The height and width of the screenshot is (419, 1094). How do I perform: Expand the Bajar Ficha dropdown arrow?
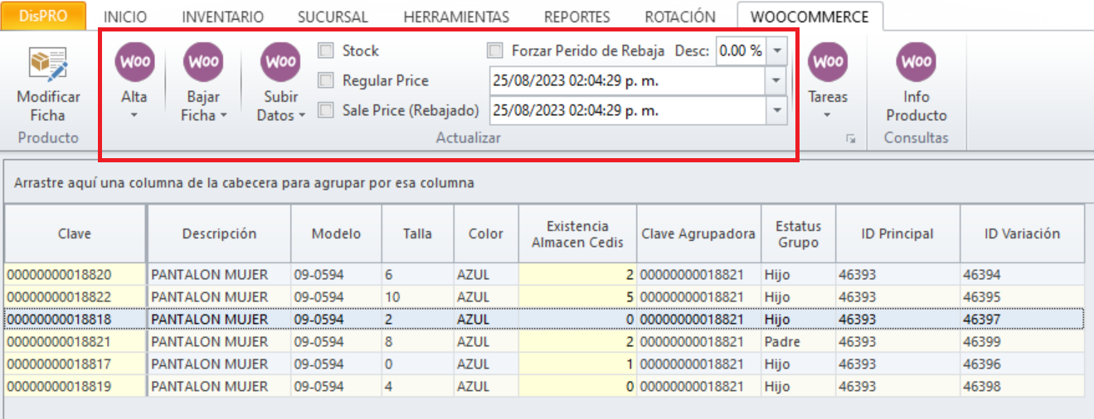tap(223, 116)
